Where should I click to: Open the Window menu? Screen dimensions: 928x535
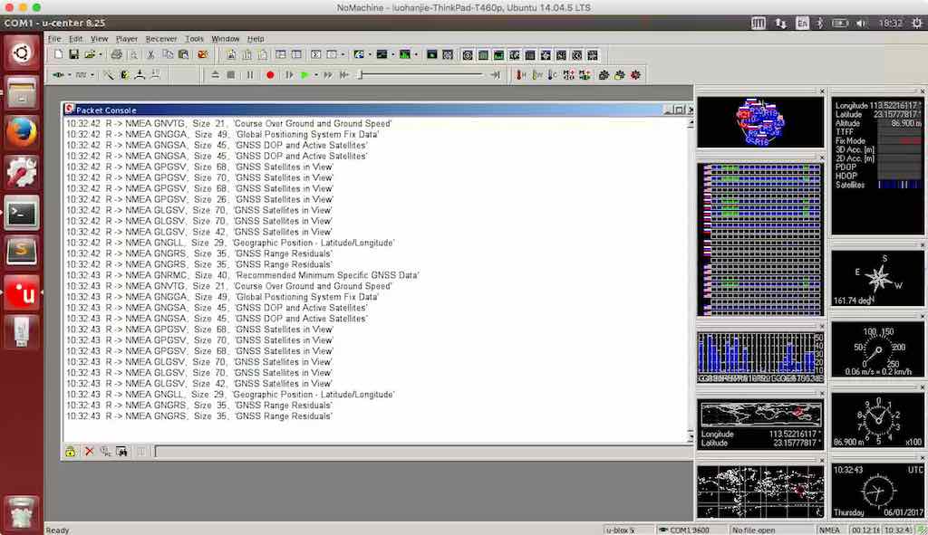tap(226, 39)
